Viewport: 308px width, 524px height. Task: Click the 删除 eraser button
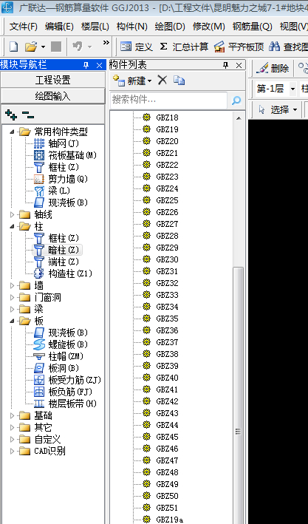[x=273, y=69]
